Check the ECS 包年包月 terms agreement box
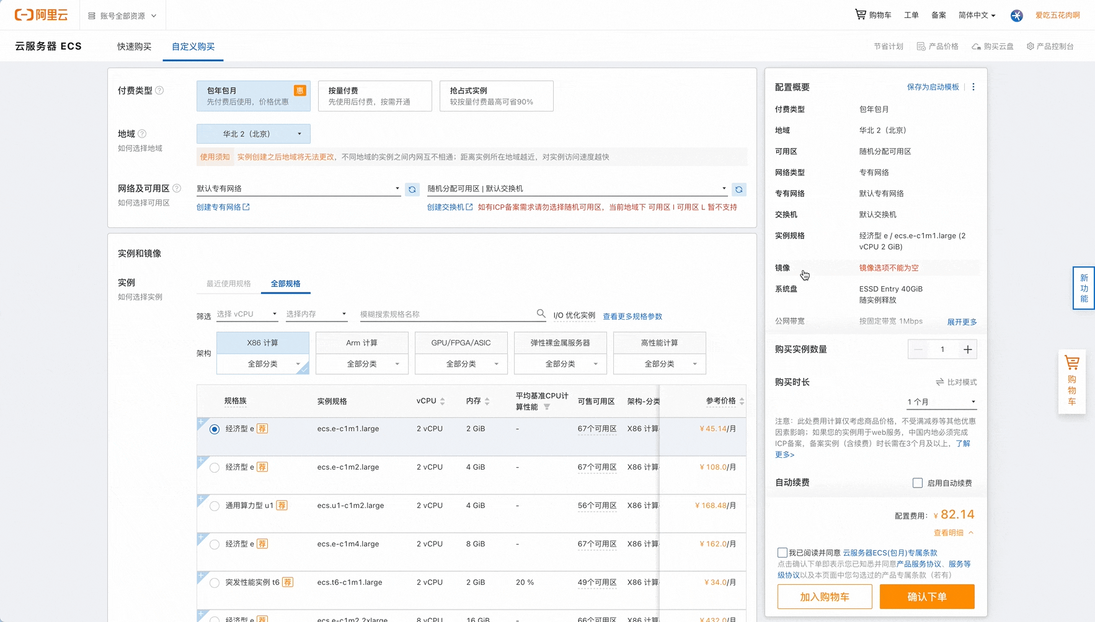The image size is (1095, 622). click(x=782, y=552)
